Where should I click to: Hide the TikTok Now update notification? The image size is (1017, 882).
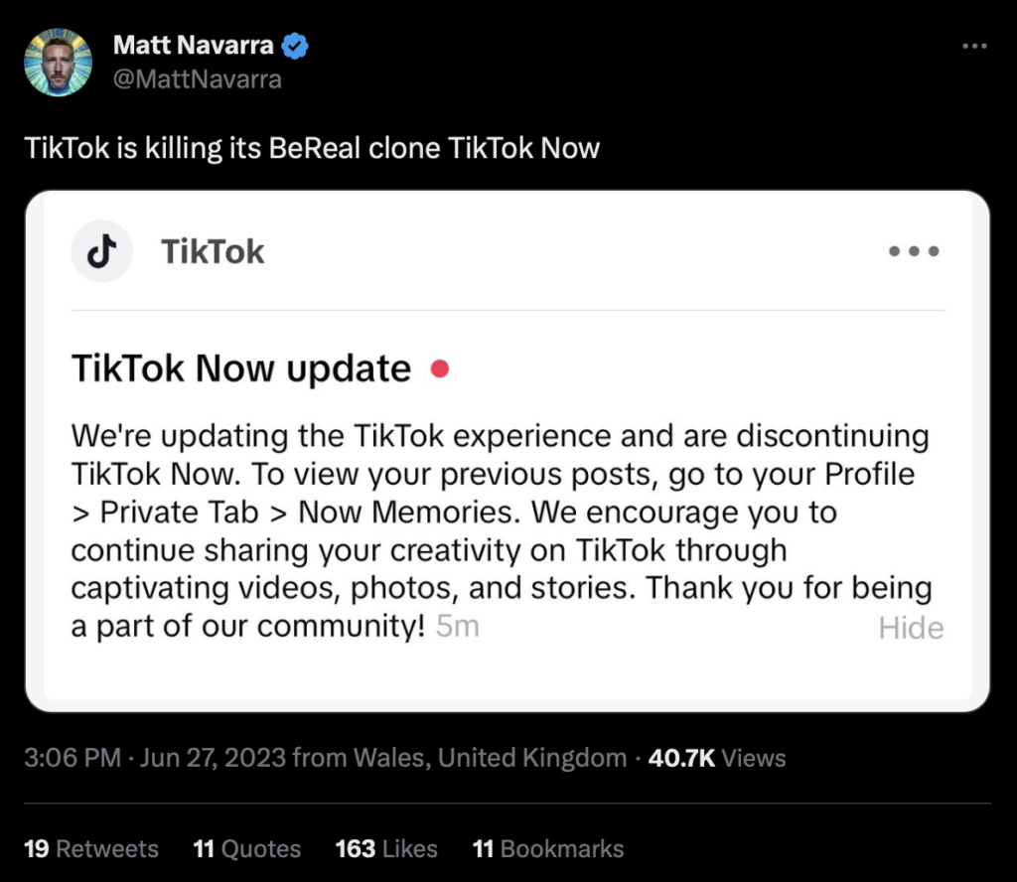pyautogui.click(x=911, y=628)
